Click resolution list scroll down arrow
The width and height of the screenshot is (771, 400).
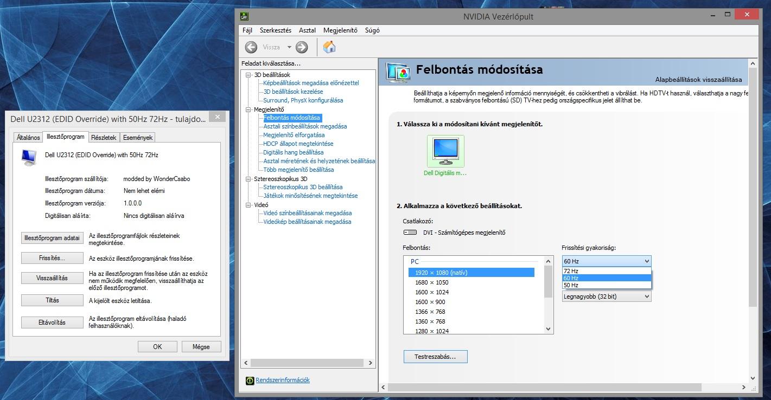point(548,329)
